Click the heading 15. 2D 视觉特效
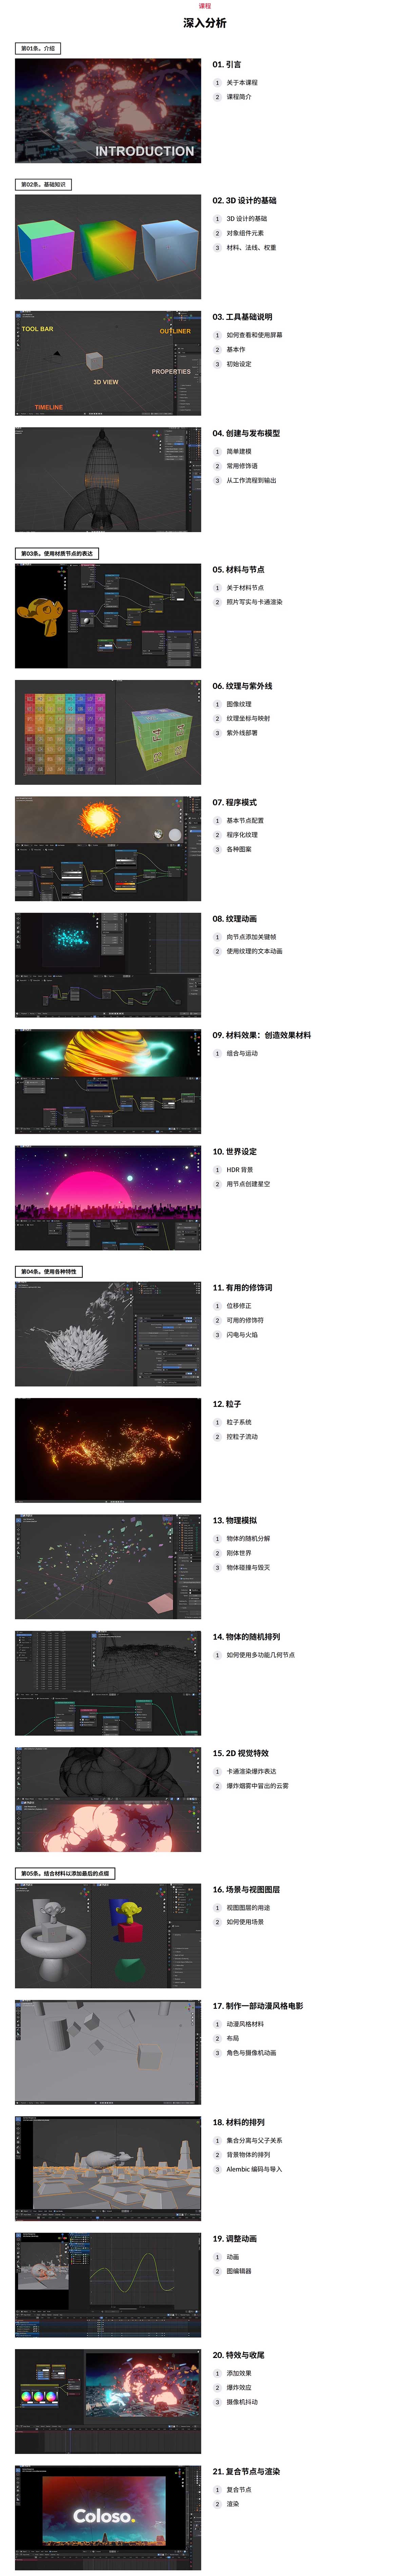The width and height of the screenshot is (407, 2576). pos(240,1753)
